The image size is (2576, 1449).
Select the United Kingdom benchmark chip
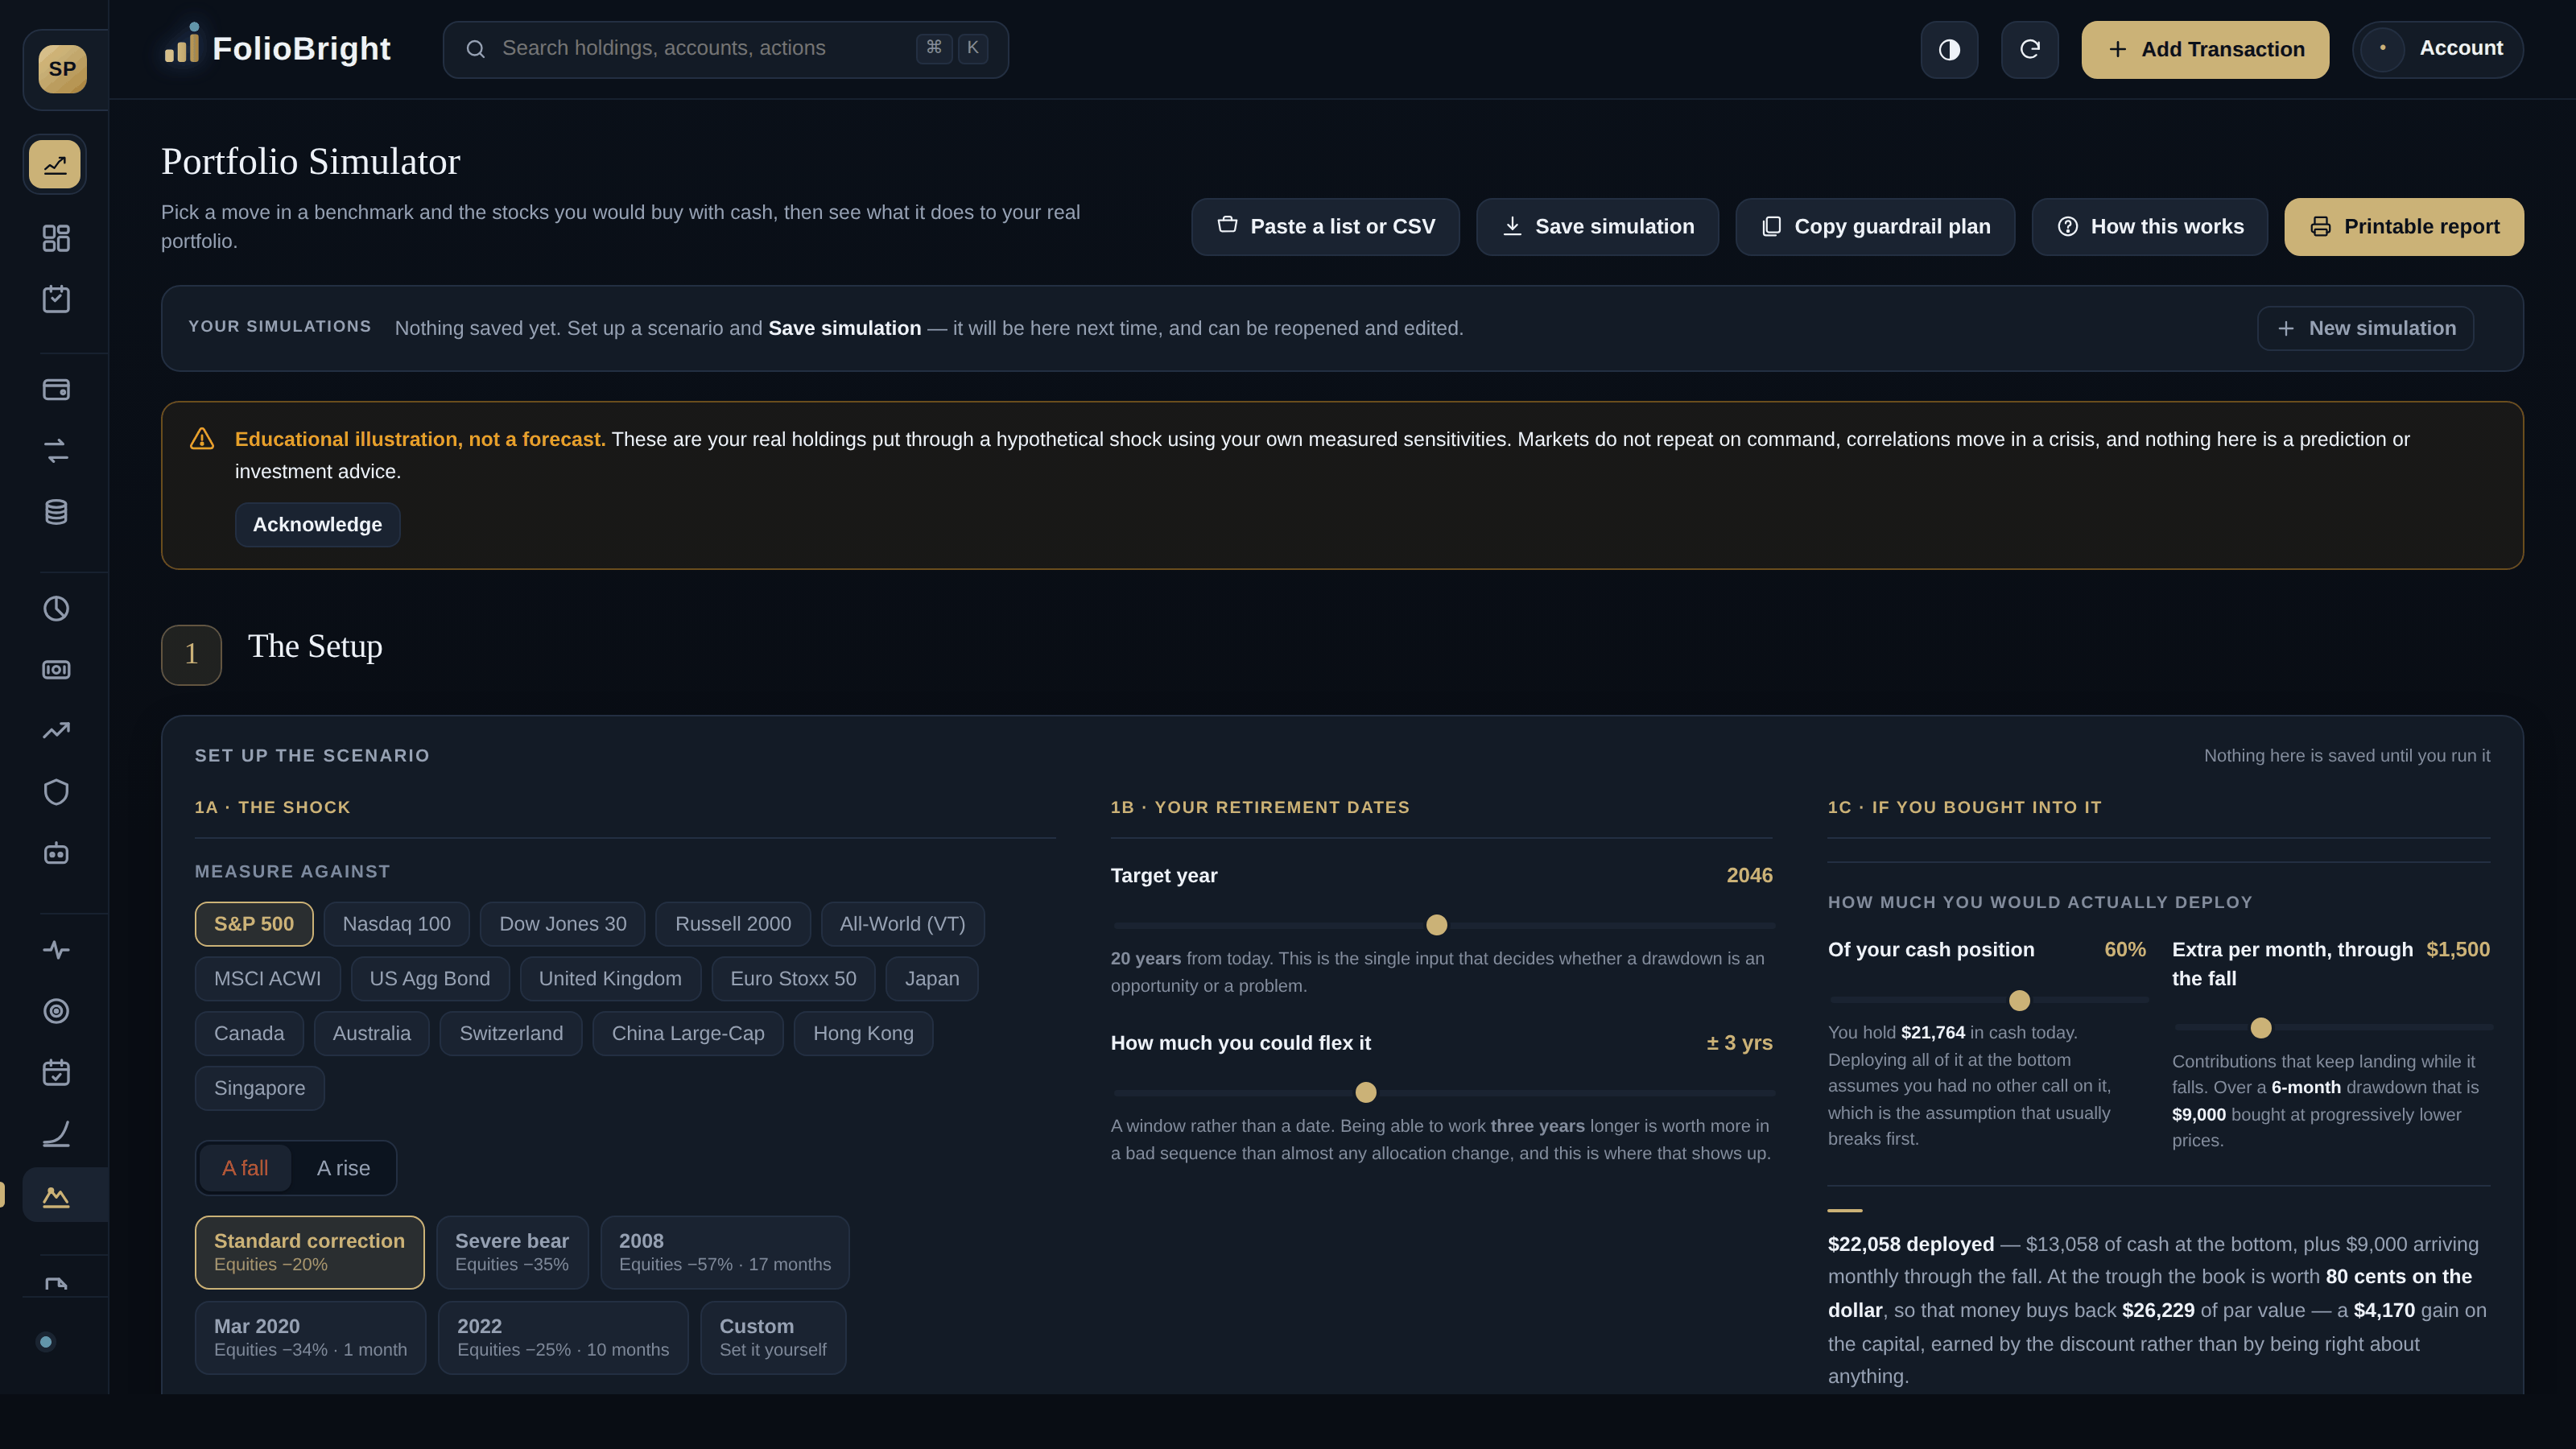tap(610, 979)
